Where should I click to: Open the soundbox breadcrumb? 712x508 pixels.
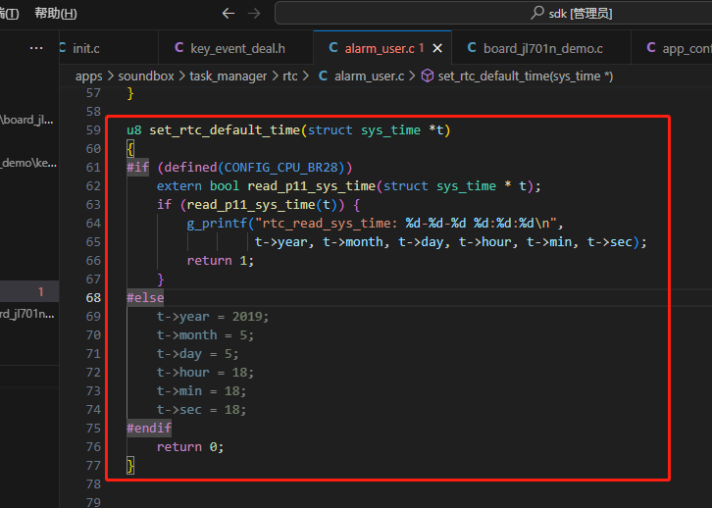[146, 76]
